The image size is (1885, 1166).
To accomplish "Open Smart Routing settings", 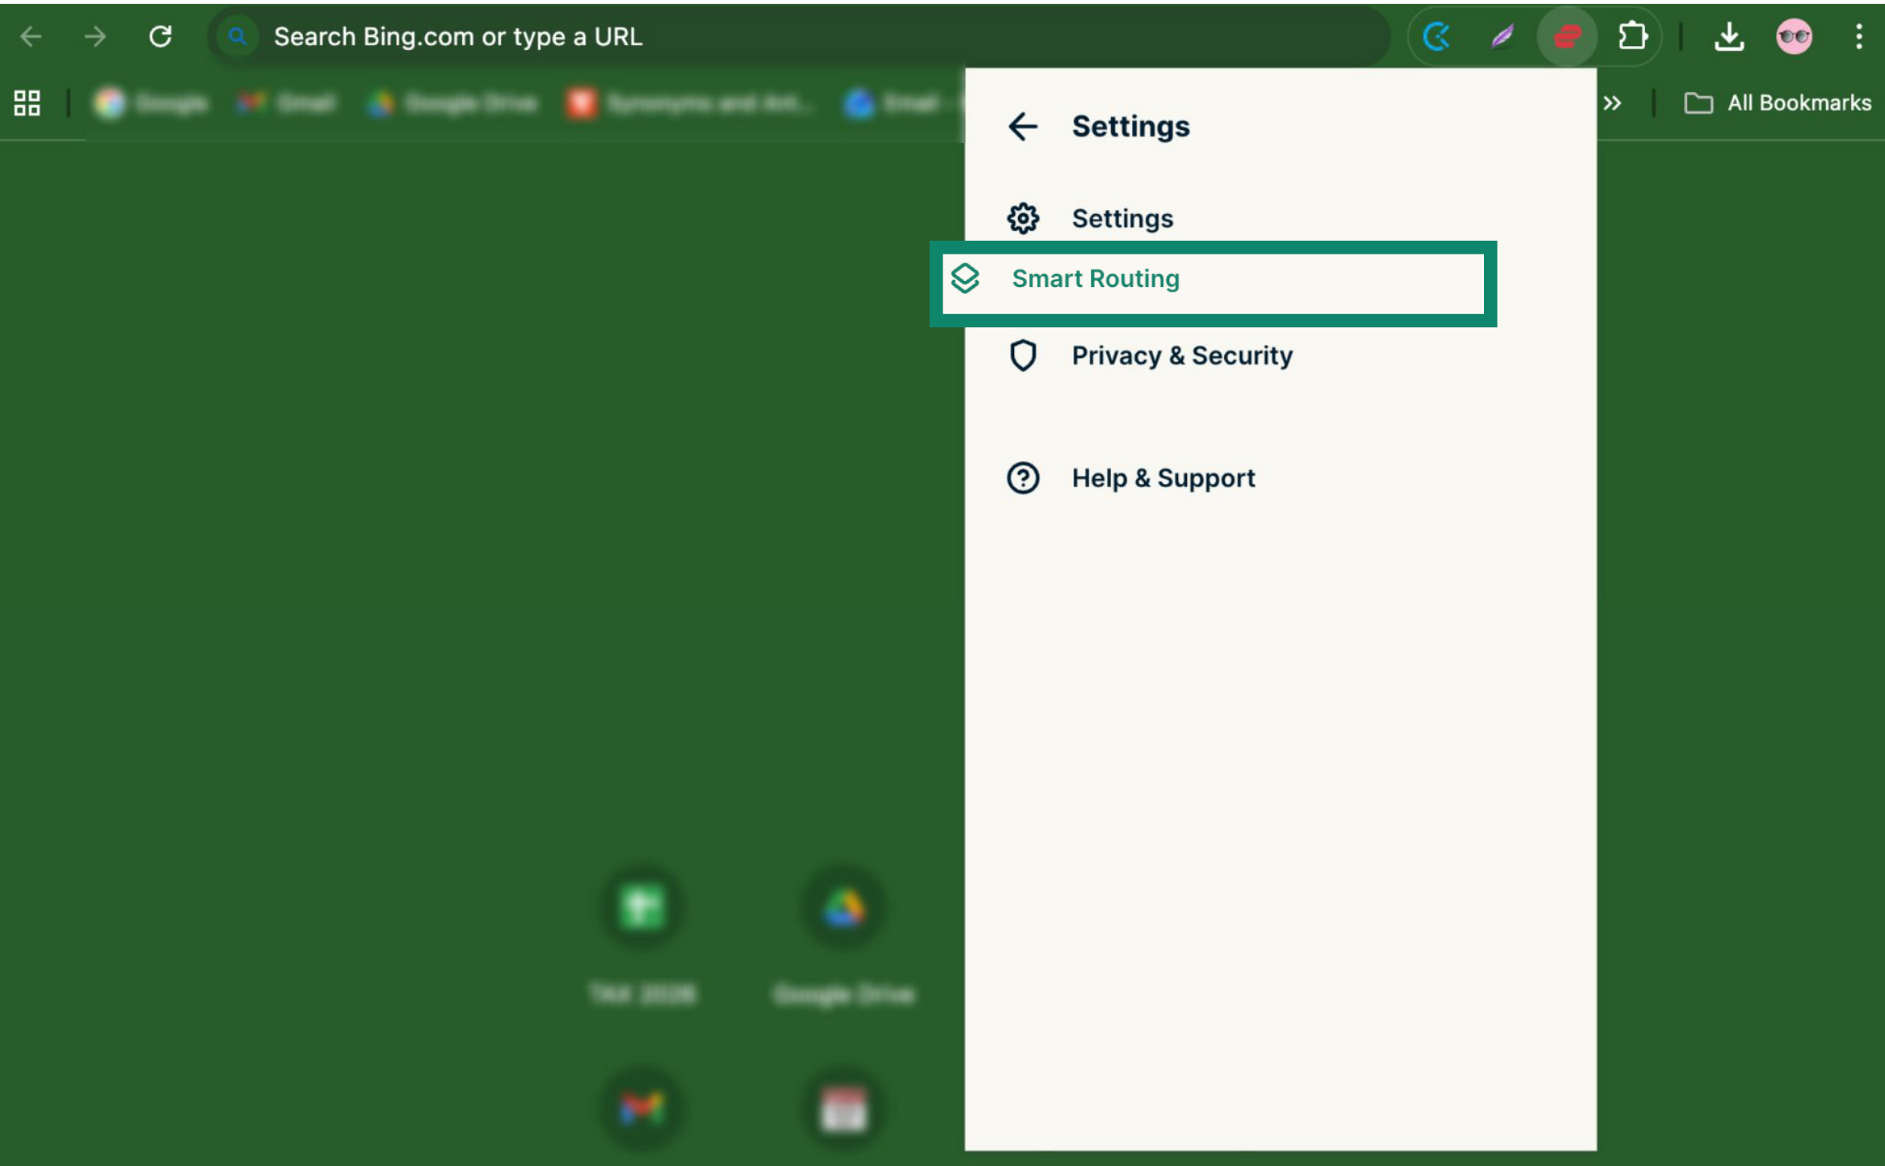I will [x=1095, y=279].
